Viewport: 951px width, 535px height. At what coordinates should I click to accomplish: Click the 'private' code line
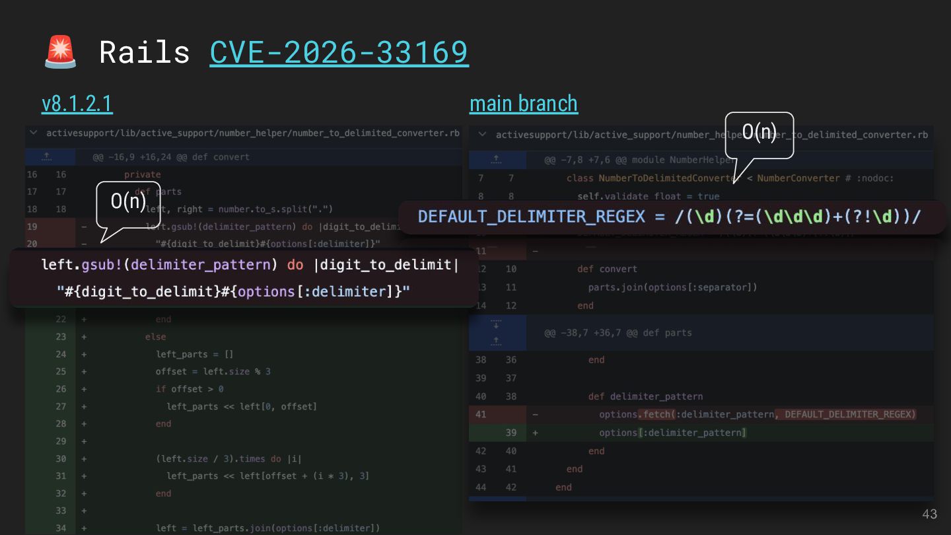click(143, 174)
